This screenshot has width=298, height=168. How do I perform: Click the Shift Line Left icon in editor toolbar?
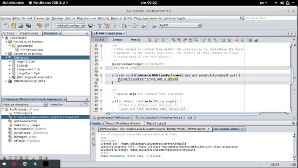(223, 40)
